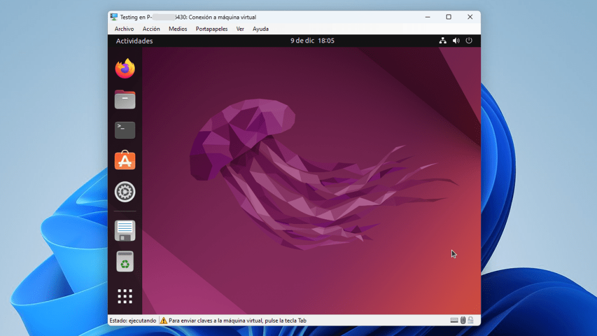Viewport: 597px width, 336px height.
Task: Open the Acción menu
Action: click(151, 29)
